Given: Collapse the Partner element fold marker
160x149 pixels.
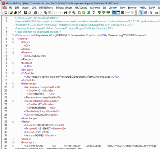Looking at the screenshot, I should tap(13, 52).
